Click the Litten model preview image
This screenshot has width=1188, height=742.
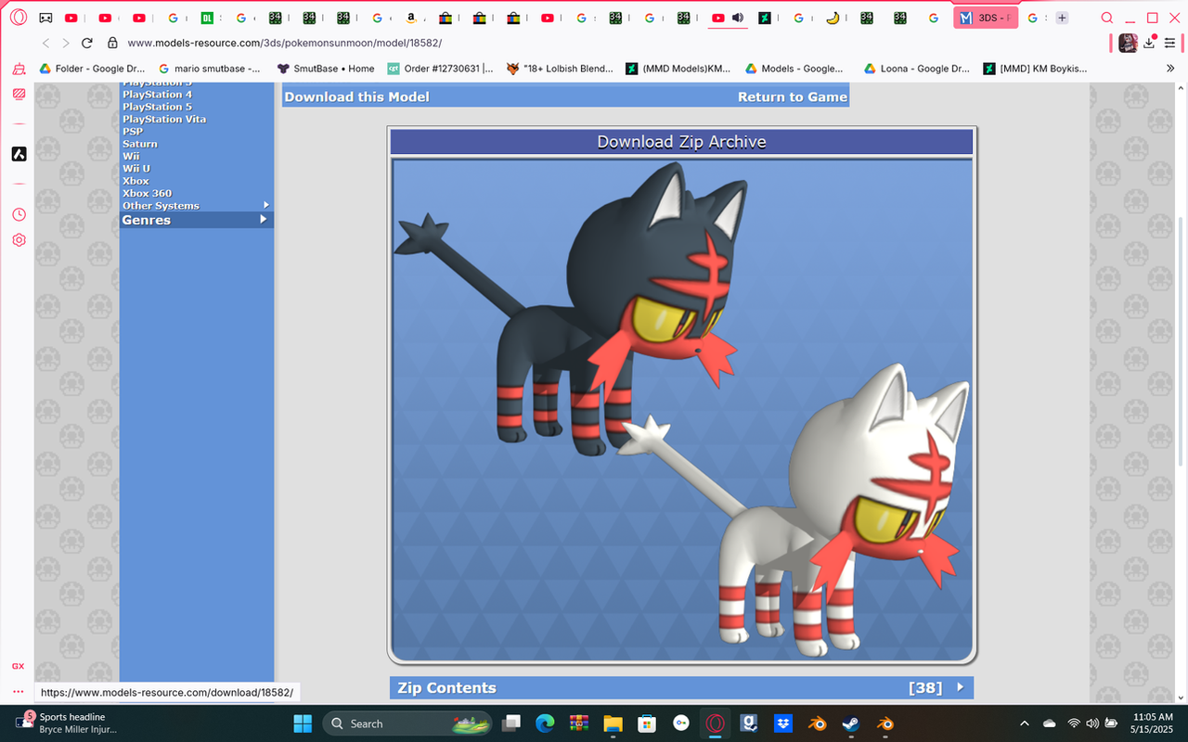(681, 408)
